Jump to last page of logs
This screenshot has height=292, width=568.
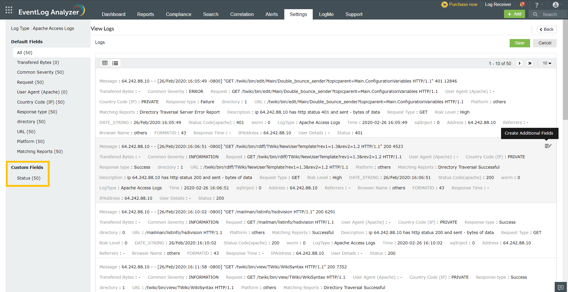530,63
